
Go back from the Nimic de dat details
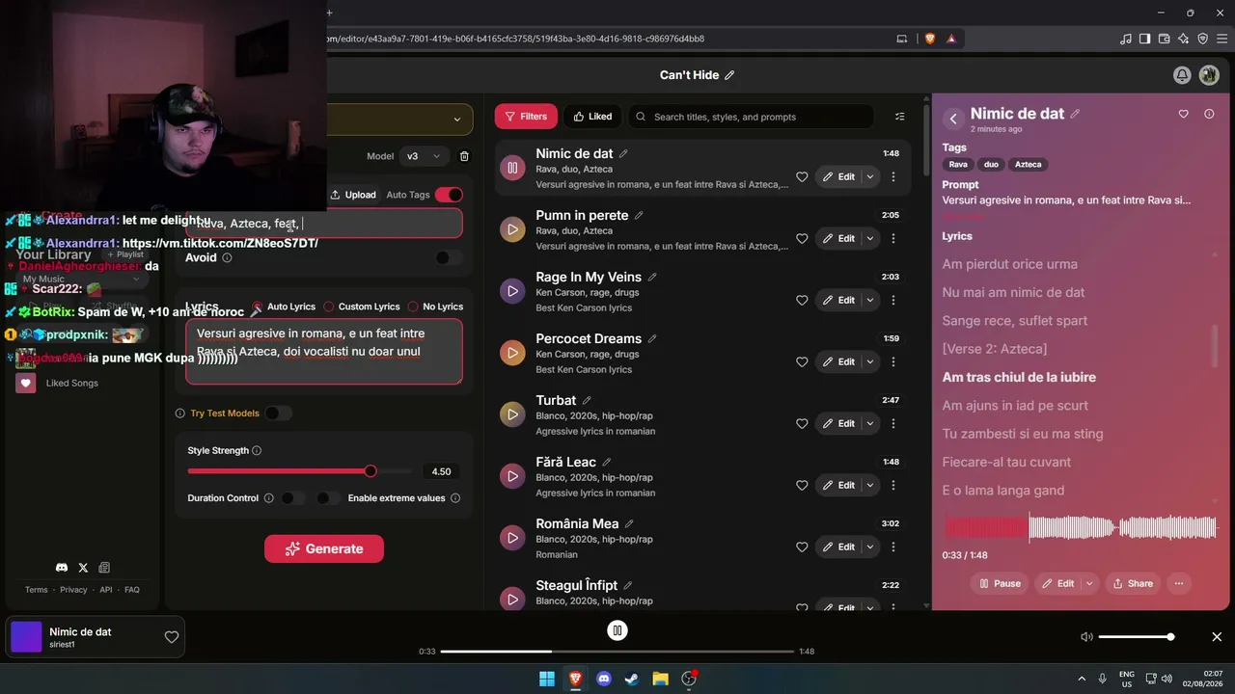pos(953,119)
